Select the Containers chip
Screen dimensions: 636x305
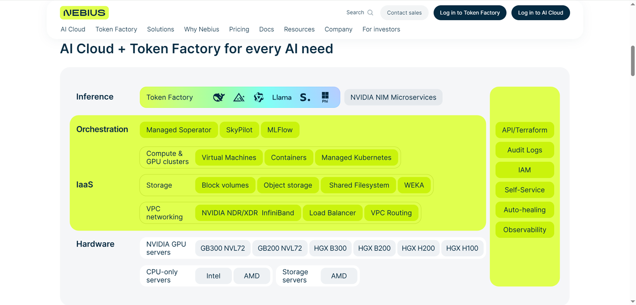289,158
